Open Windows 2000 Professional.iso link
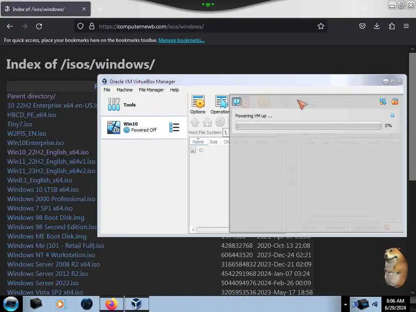 51,199
